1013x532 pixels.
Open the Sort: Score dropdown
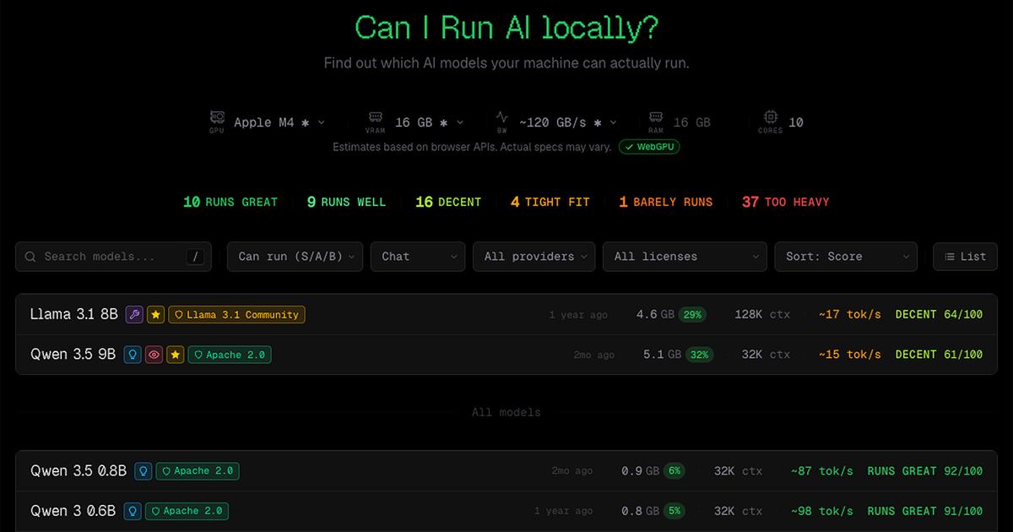click(x=846, y=257)
